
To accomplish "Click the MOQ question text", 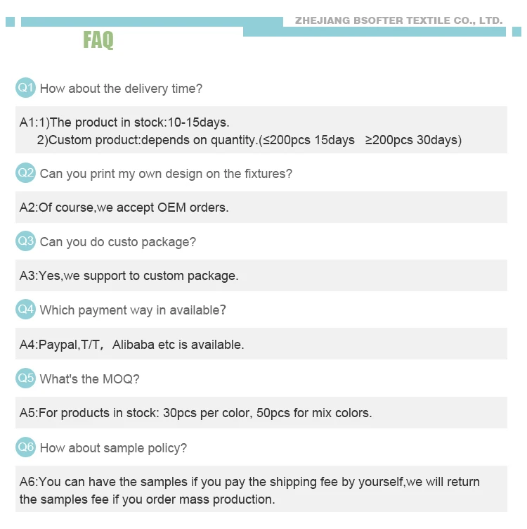I will (89, 379).
